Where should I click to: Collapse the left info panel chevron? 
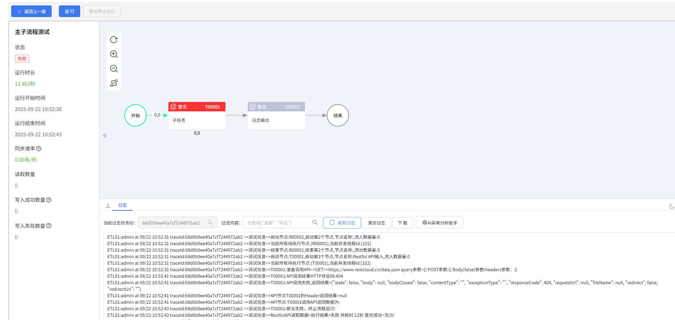105,136
